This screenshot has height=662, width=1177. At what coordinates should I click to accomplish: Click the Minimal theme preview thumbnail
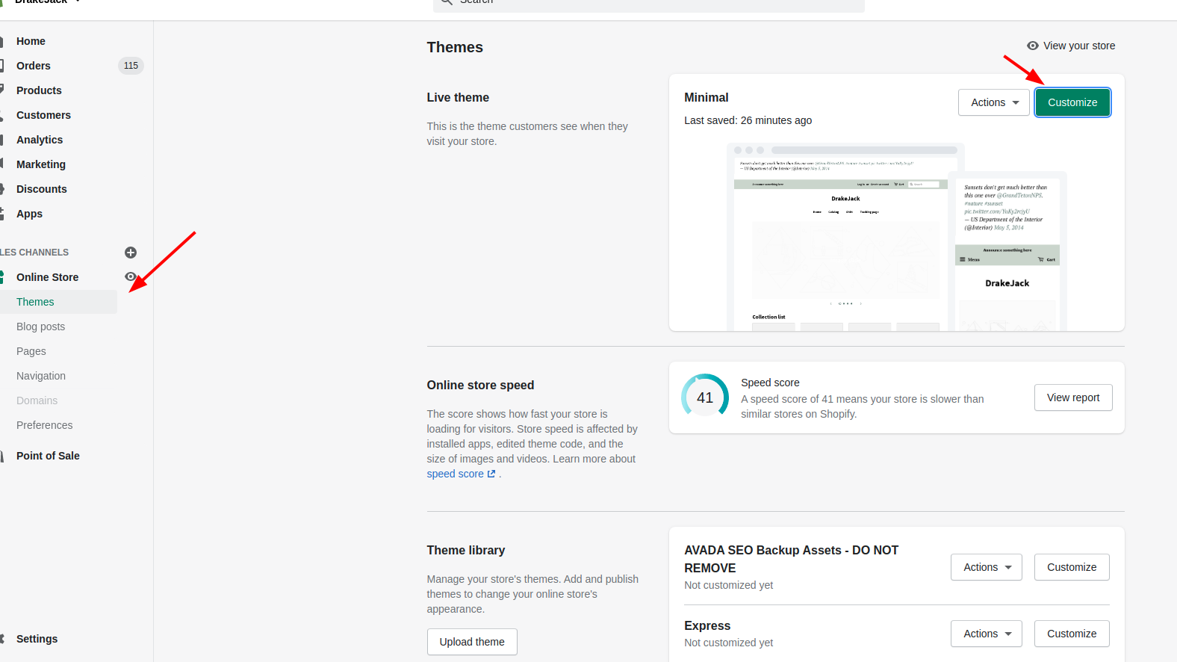[x=896, y=235]
